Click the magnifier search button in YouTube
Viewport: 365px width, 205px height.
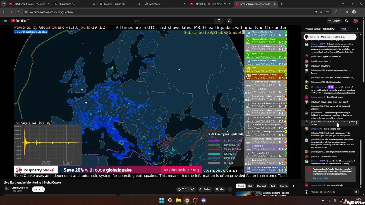(x=219, y=21)
